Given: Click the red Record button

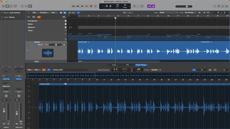Looking at the screenshot, I should (x=91, y=6).
